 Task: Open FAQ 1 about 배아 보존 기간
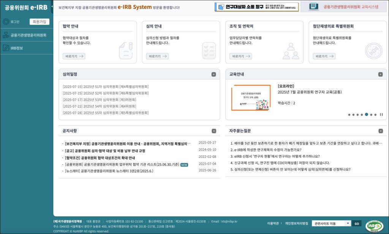306,143
